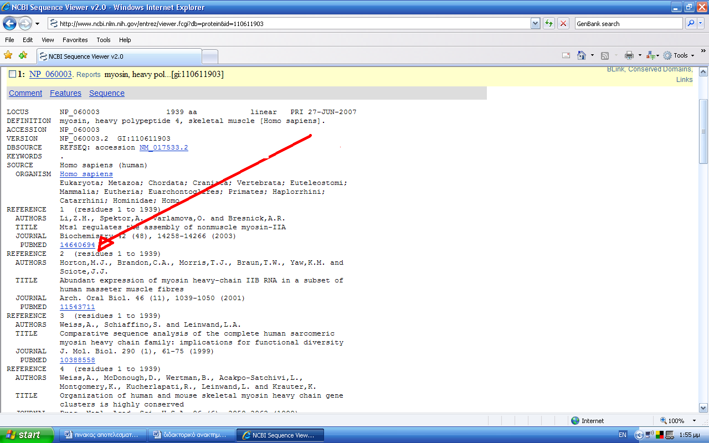Viewport: 709px width, 443px height.
Task: Click the browser Forward arrow button
Action: coord(25,23)
